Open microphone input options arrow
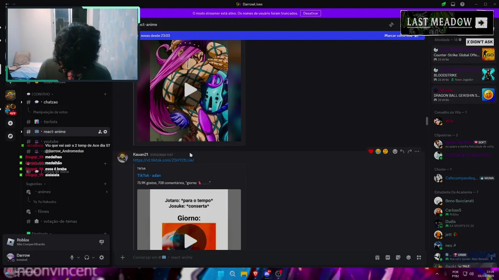The width and height of the screenshot is (499, 280). click(78, 257)
